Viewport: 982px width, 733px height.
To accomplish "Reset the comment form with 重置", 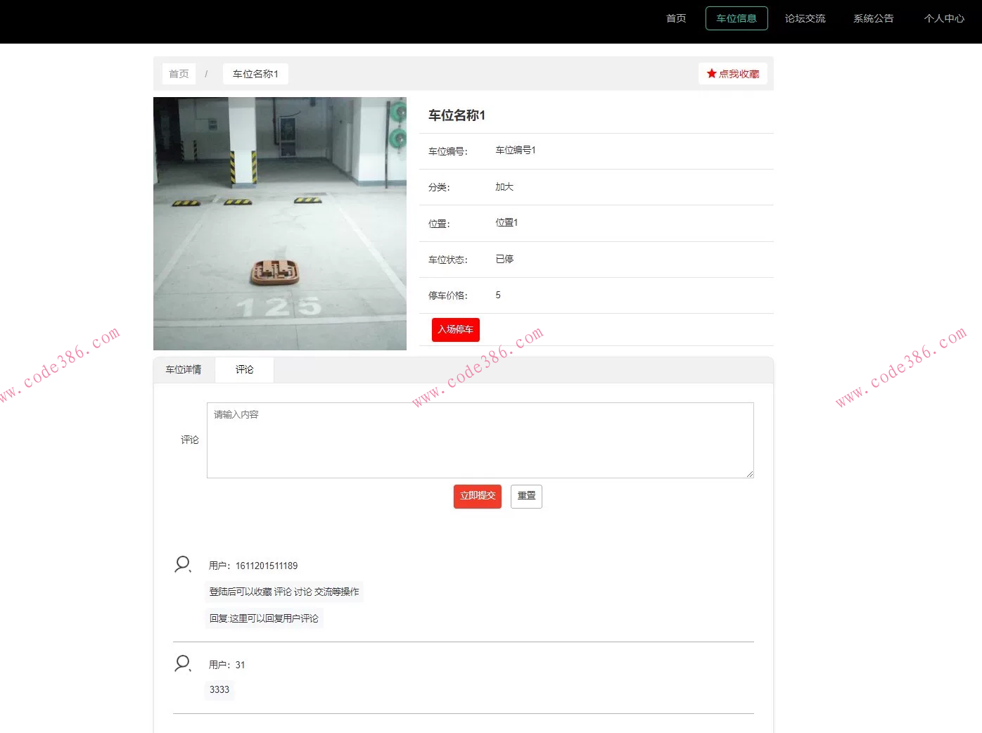I will [x=526, y=496].
